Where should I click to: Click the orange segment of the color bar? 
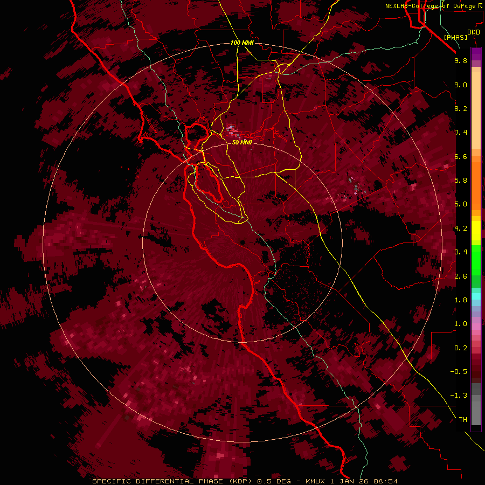(476, 185)
